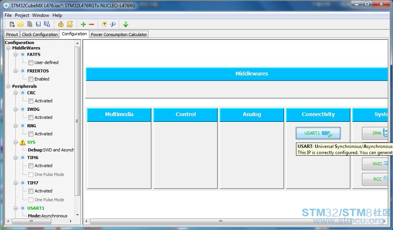Screen dimensions: 393x230
Task: Toggle TIM7 One Pulse Mode checkbox
Action: (31, 200)
